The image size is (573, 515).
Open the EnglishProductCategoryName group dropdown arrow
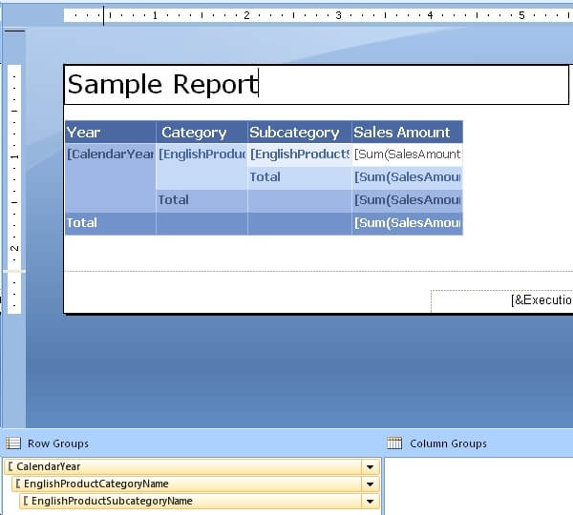pos(370,484)
